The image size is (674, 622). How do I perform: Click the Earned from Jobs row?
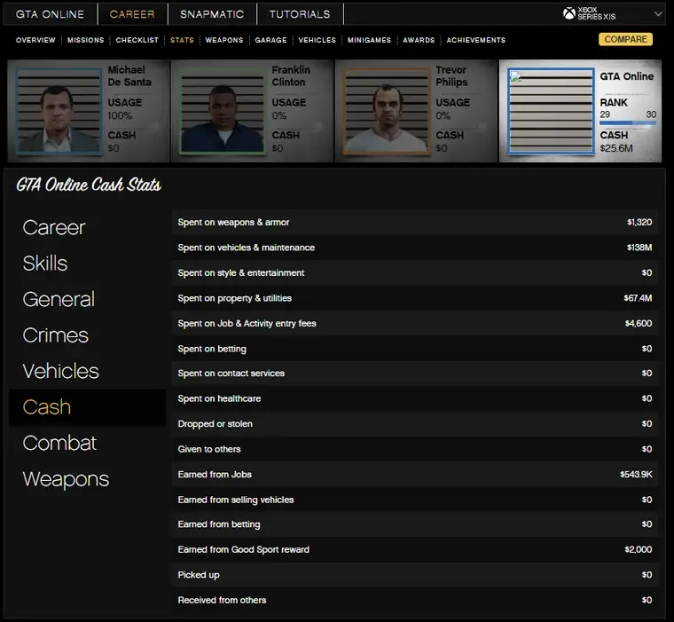tap(415, 475)
